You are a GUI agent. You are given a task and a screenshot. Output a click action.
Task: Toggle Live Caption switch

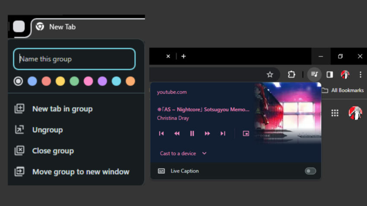point(310,171)
